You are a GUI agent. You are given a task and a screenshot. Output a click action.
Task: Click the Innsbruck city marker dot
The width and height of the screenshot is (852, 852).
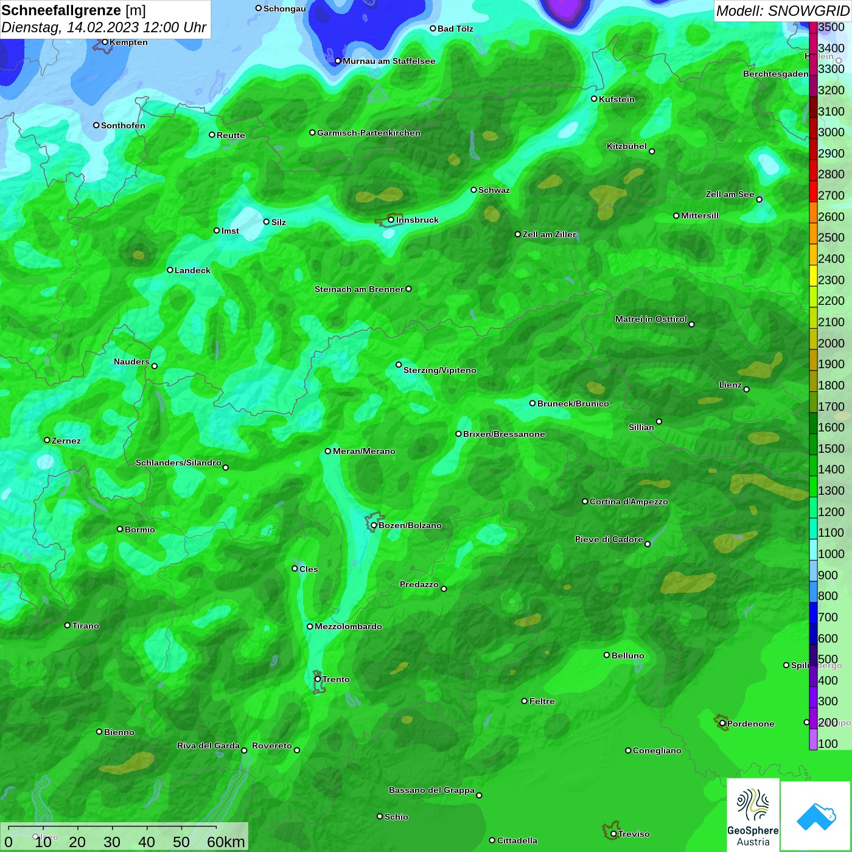(x=391, y=220)
